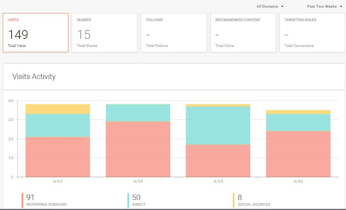The height and width of the screenshot is (210, 346).
Task: Click the yellow Social Sources color marker
Action: point(234,200)
